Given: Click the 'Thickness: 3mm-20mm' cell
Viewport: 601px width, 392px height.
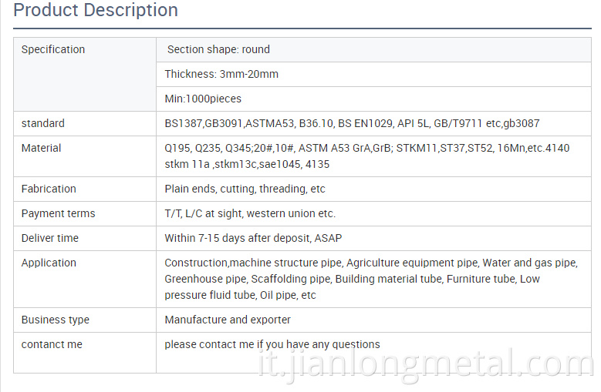Looking at the screenshot, I should coord(221,74).
